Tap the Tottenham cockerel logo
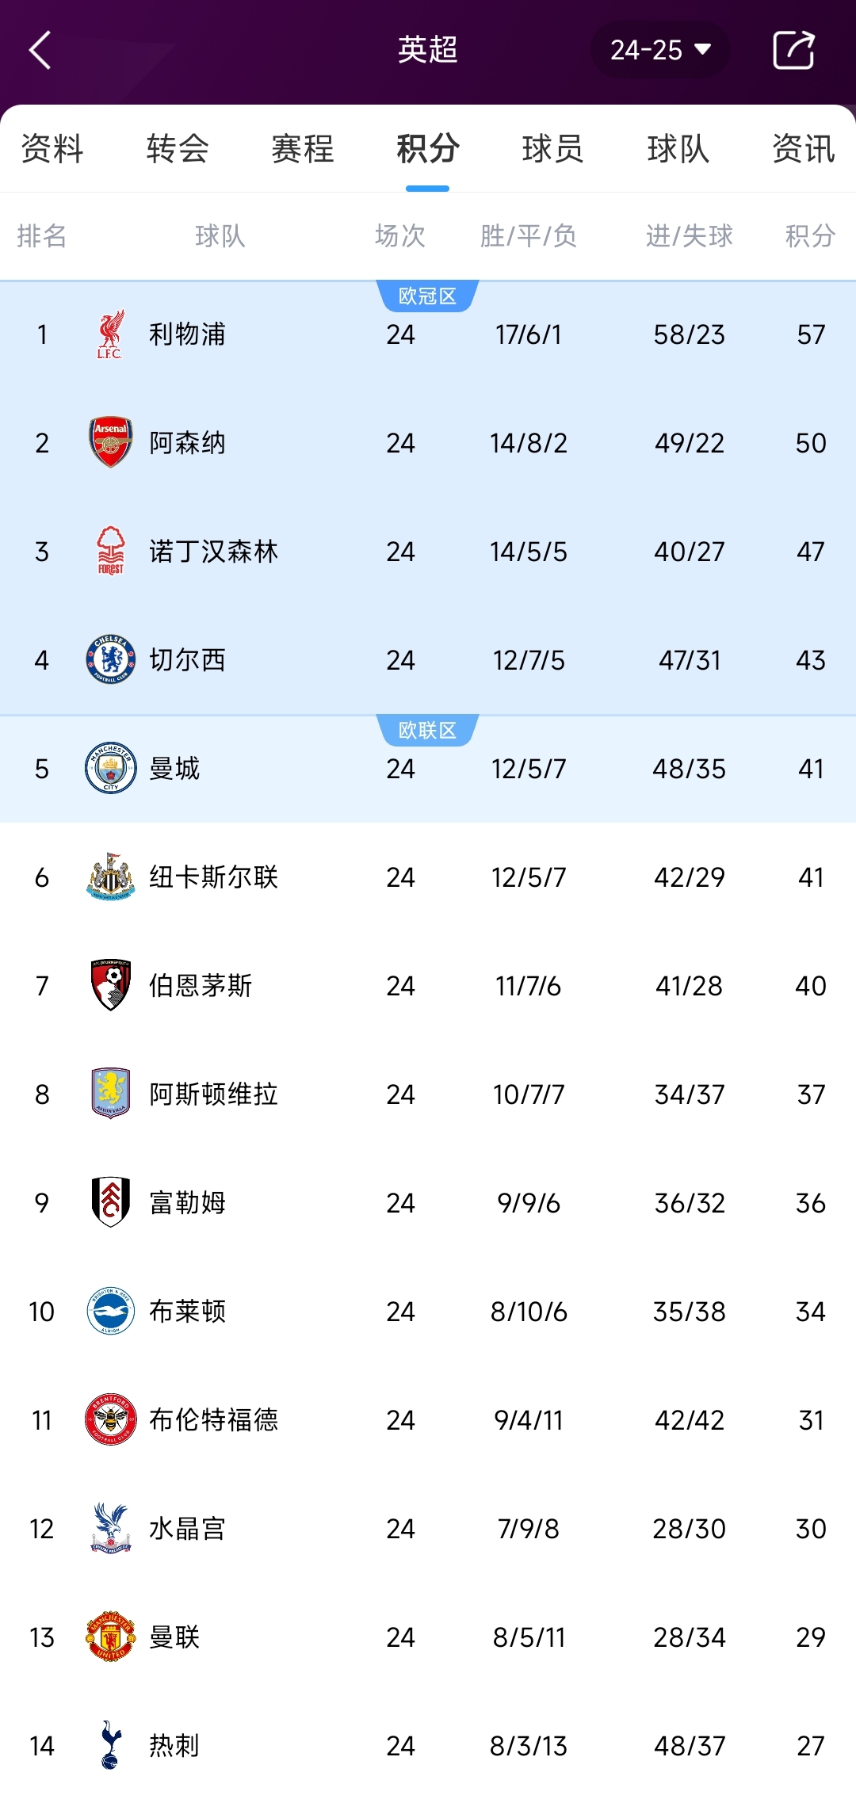The height and width of the screenshot is (1799, 856). click(x=110, y=1745)
